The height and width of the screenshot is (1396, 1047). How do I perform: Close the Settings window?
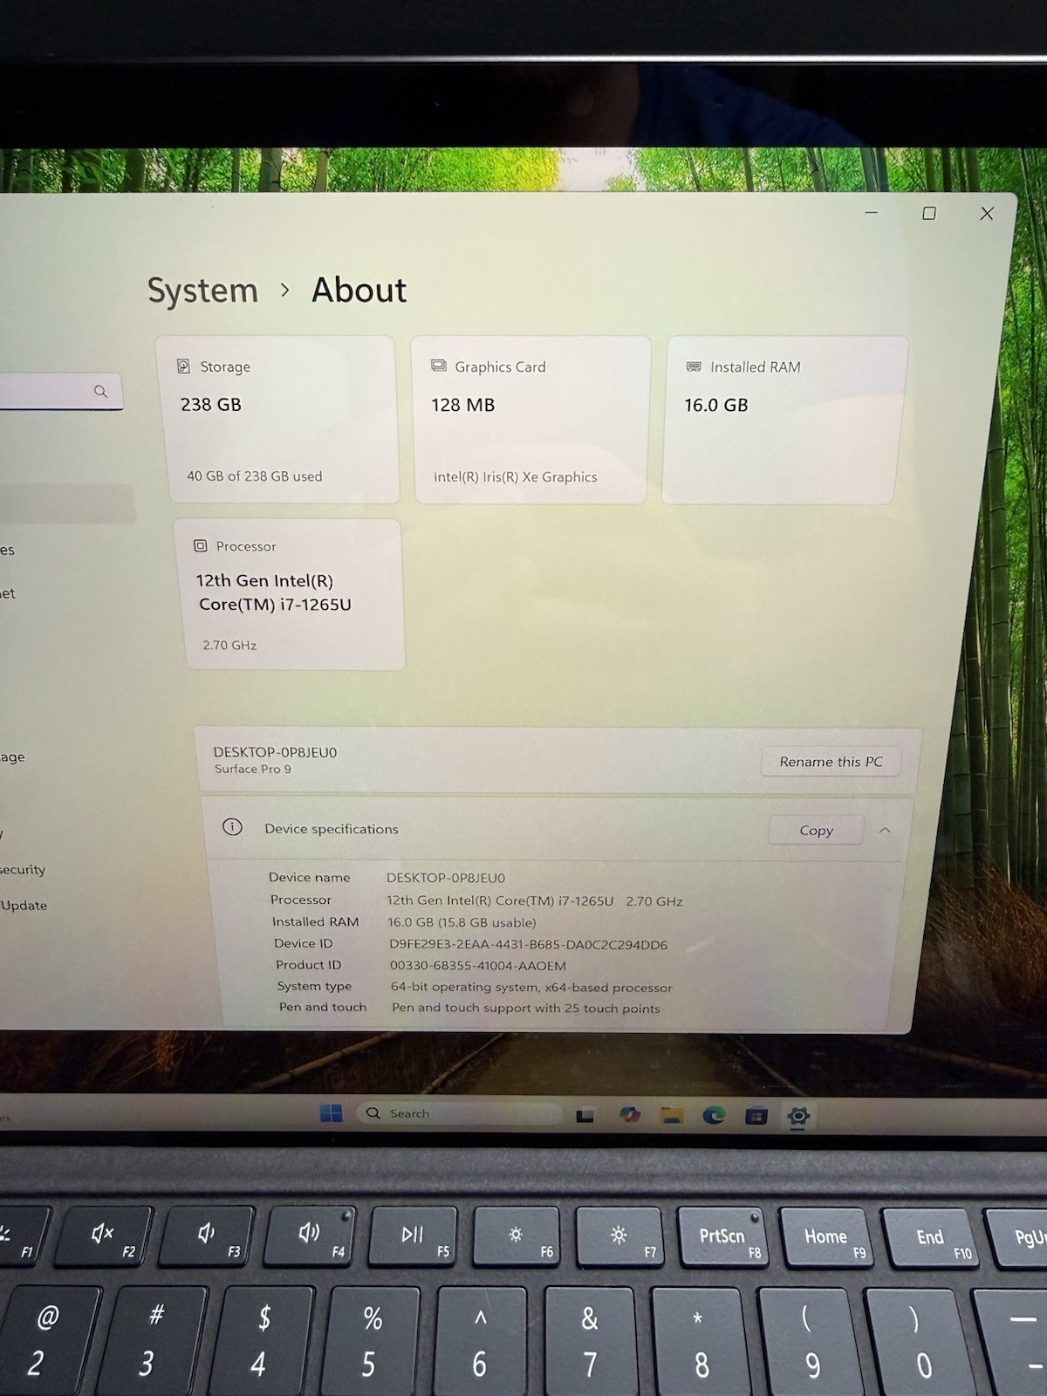987,214
